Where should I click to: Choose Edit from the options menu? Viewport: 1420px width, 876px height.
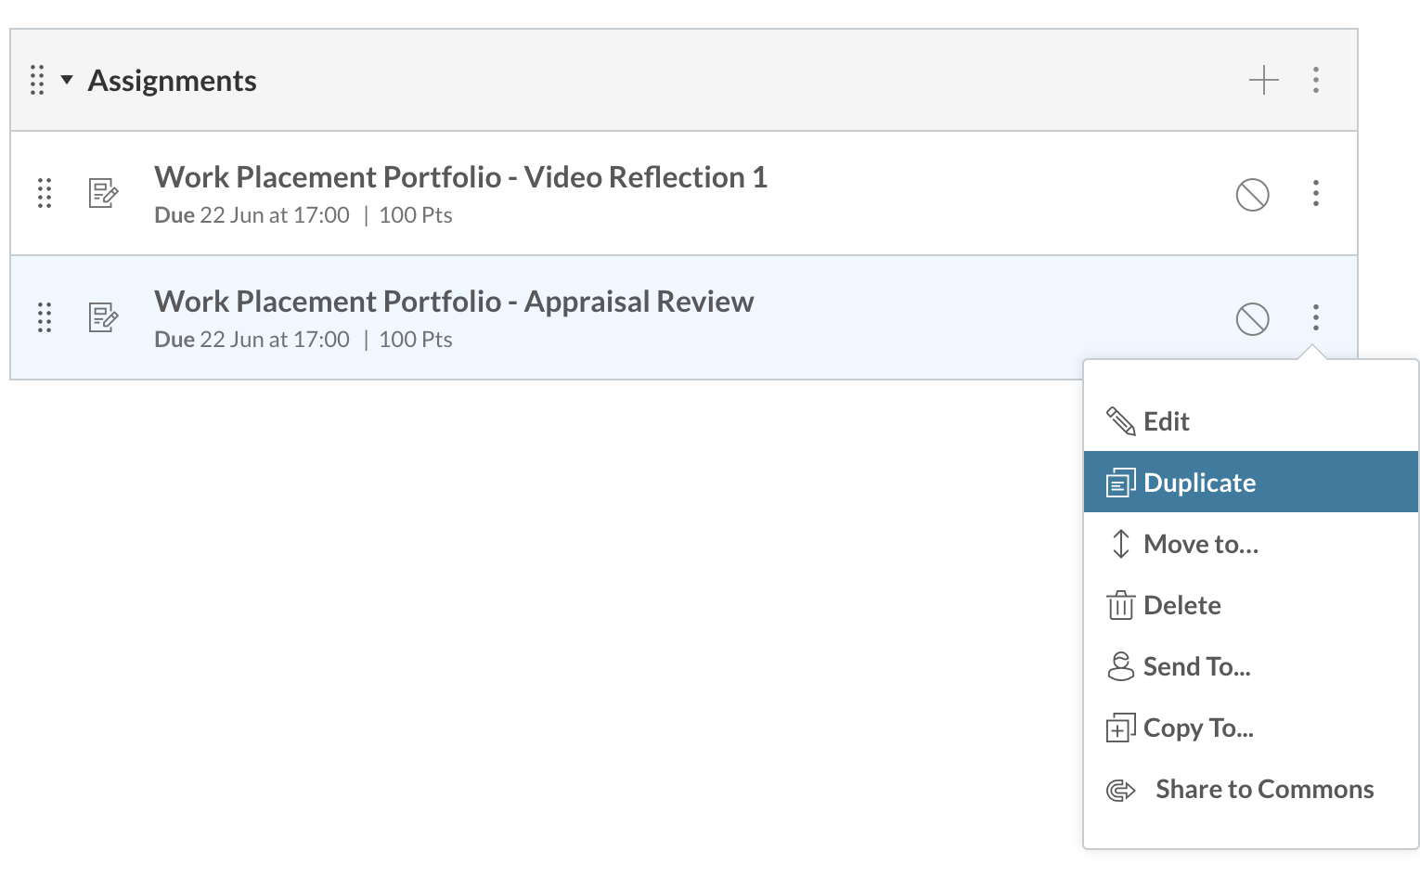point(1166,421)
